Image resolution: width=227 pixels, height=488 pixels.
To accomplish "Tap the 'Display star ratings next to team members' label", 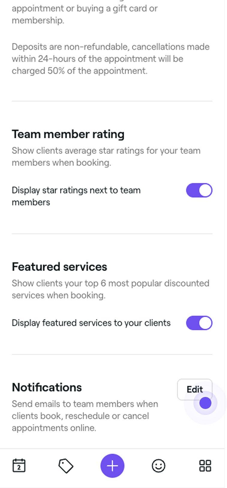I will pyautogui.click(x=76, y=196).
